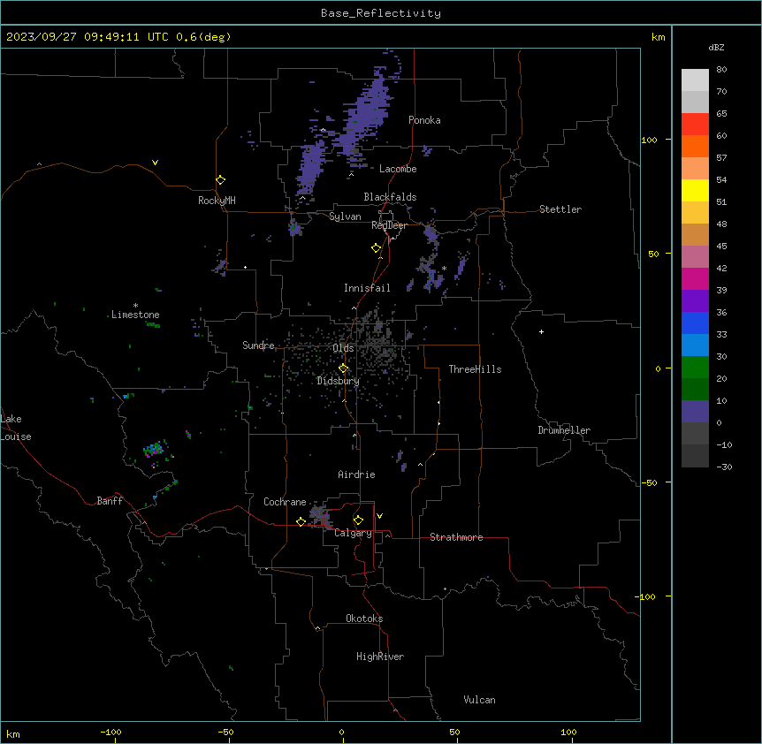
Task: Click the gray clutter patch beside Cochrane marker
Action: click(319, 515)
